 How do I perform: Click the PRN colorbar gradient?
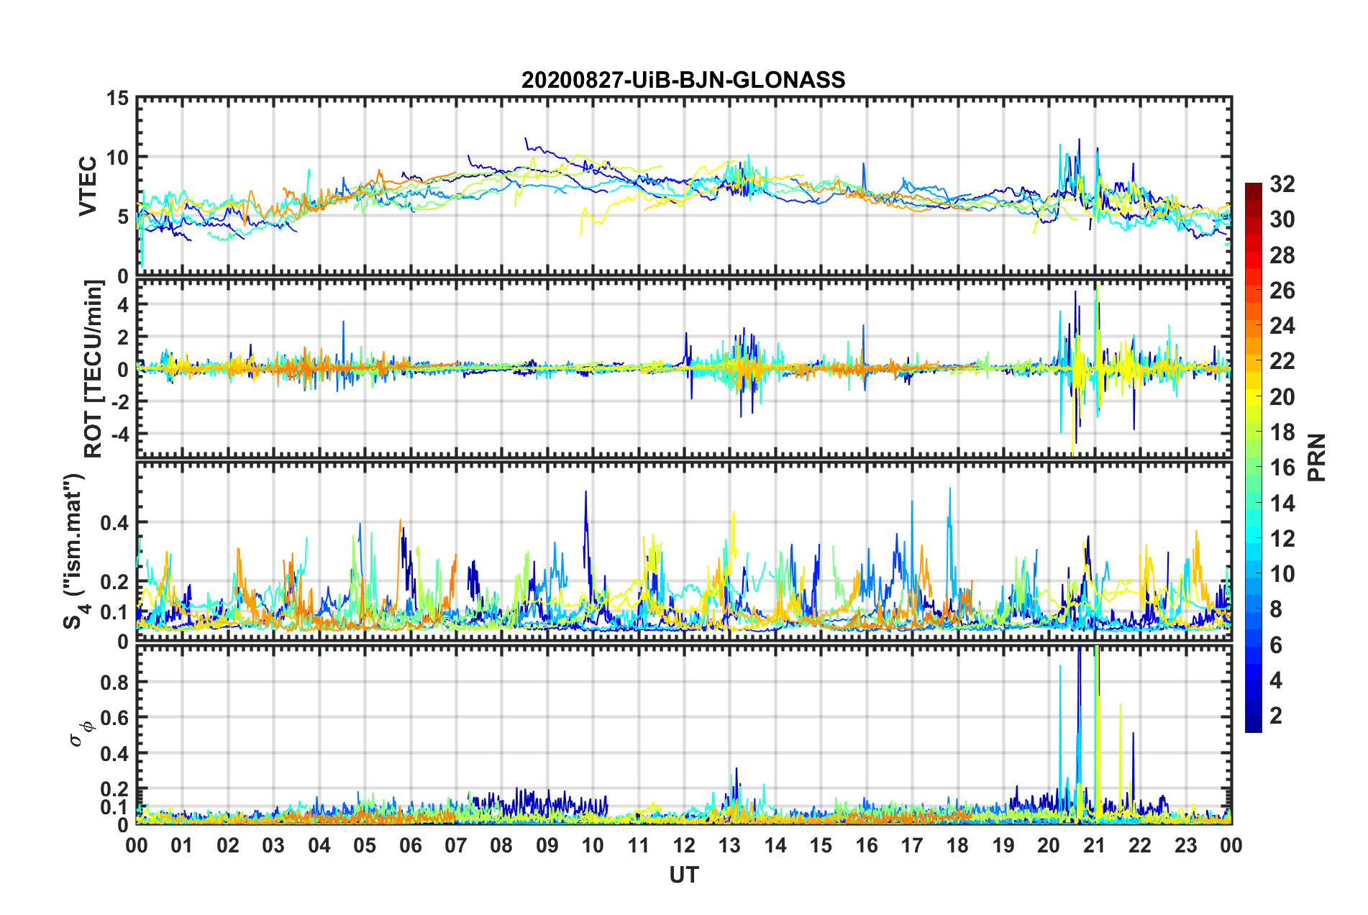1253,457
